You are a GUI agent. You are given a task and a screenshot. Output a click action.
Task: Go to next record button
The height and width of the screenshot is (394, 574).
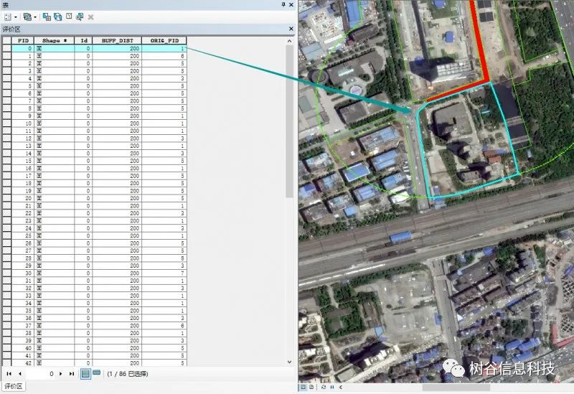click(x=60, y=374)
